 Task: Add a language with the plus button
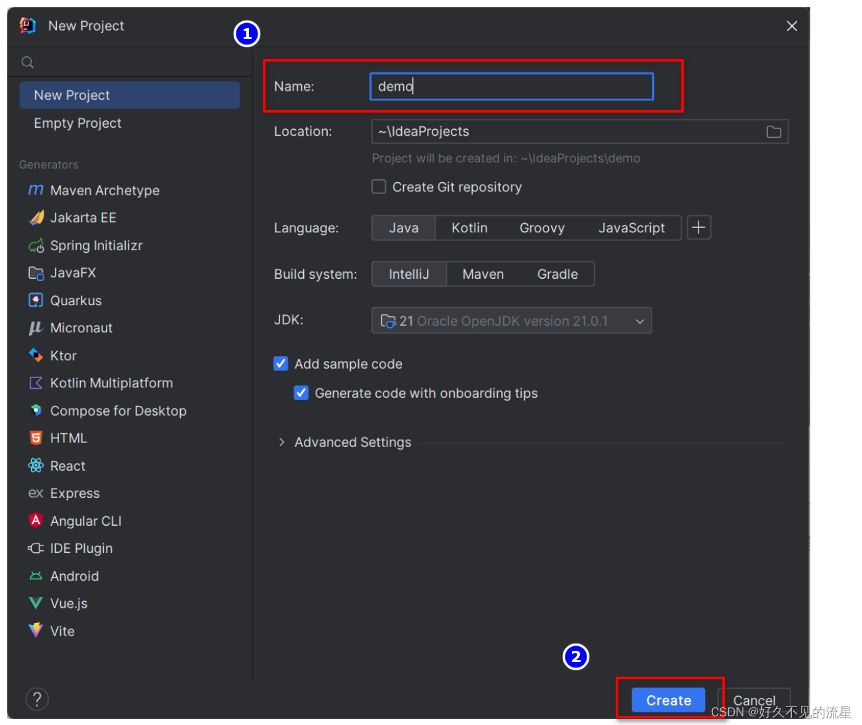pyautogui.click(x=698, y=228)
